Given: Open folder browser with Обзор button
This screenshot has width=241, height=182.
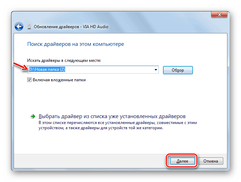Looking at the screenshot, I should (x=178, y=70).
